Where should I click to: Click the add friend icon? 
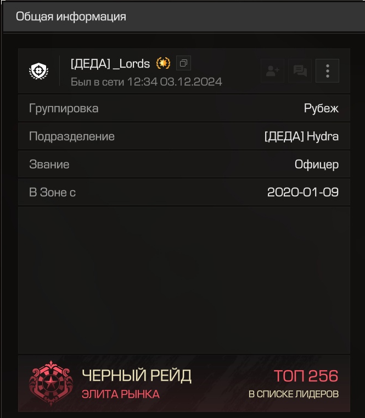tap(272, 70)
